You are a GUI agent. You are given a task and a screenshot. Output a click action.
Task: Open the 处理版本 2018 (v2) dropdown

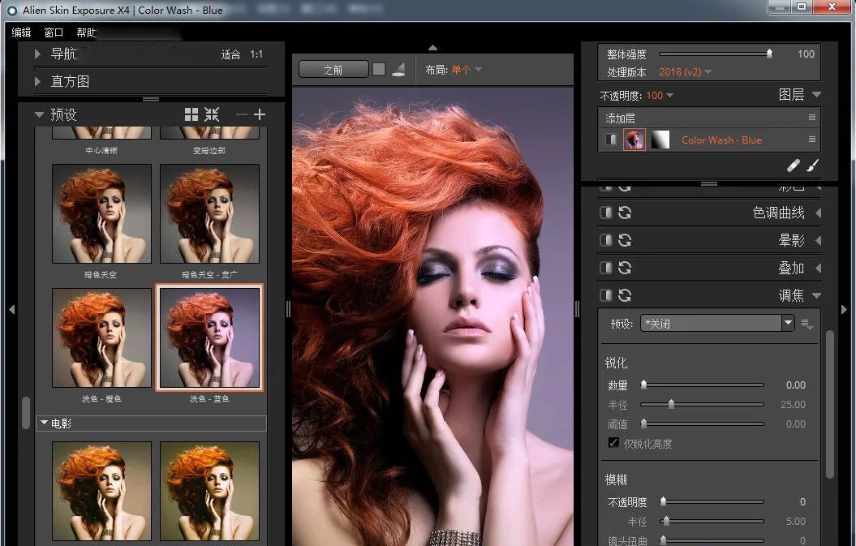tap(685, 72)
